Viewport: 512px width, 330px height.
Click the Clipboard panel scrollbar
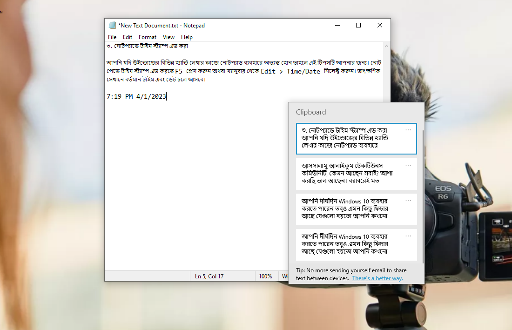point(423,196)
